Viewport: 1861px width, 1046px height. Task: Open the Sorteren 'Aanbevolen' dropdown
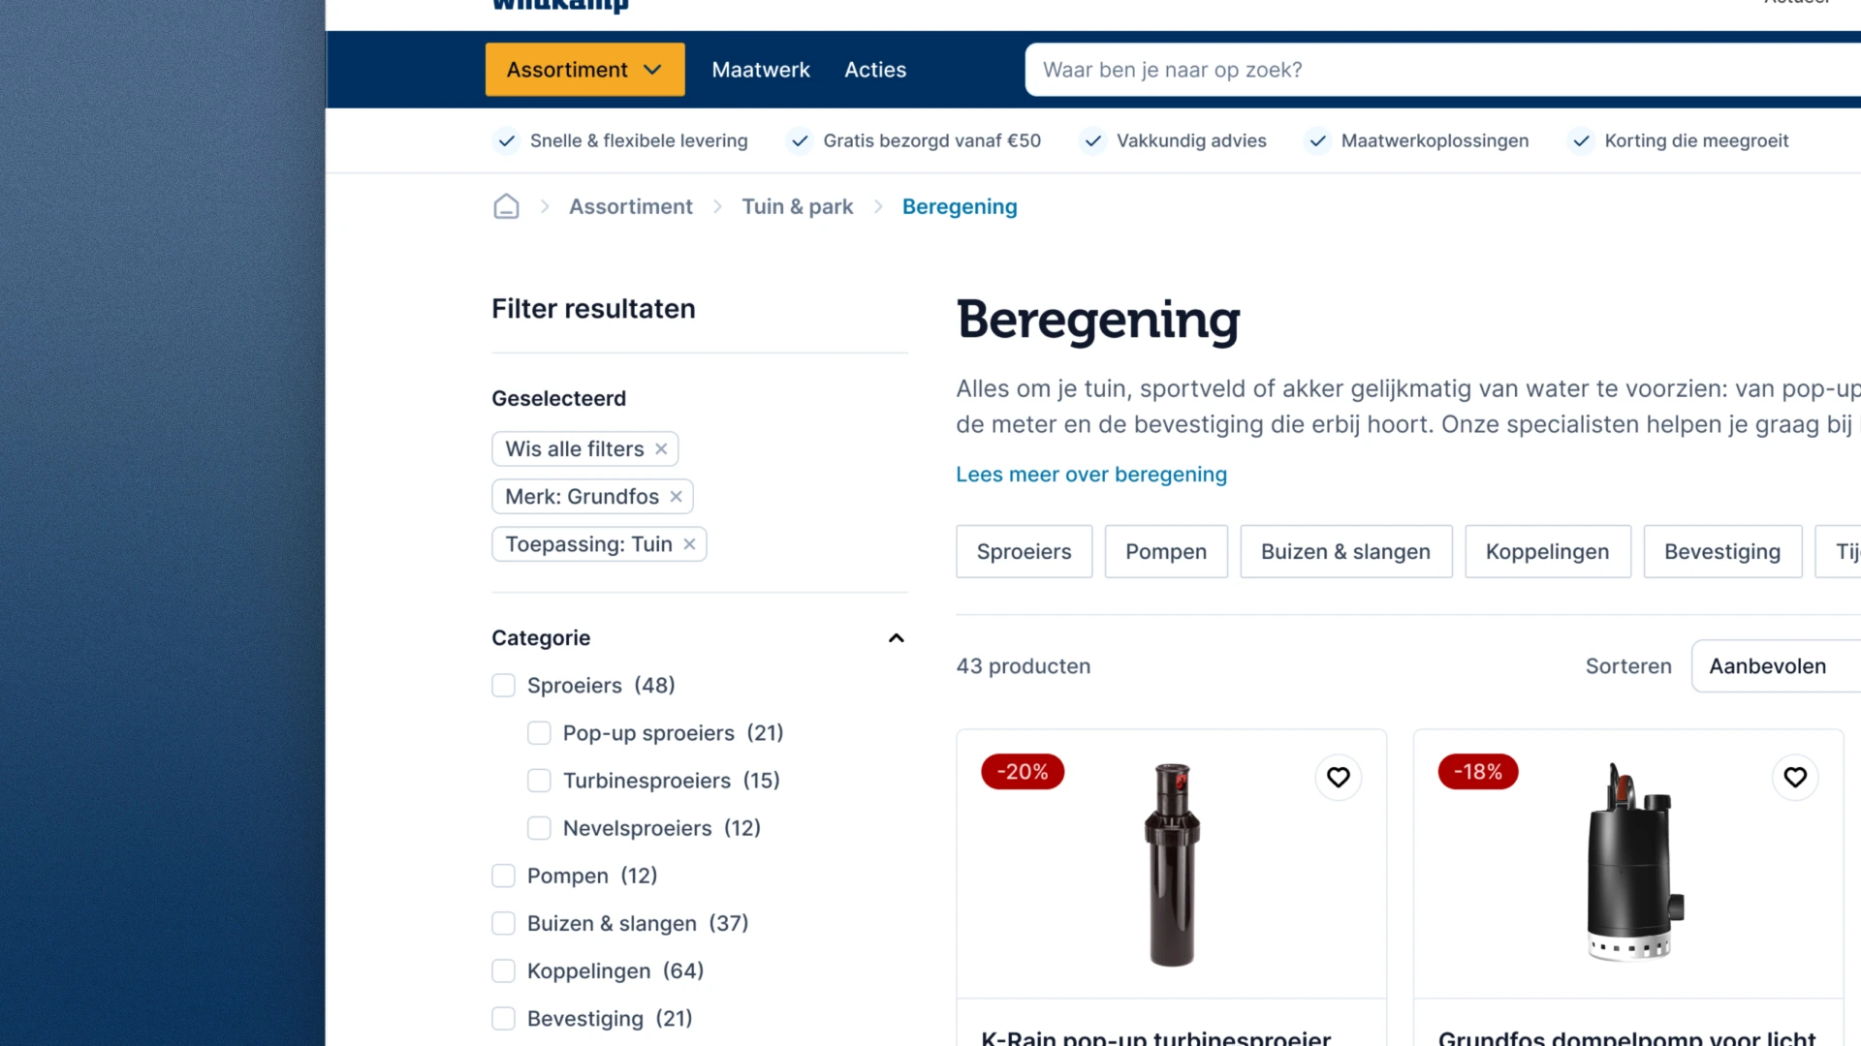1776,666
